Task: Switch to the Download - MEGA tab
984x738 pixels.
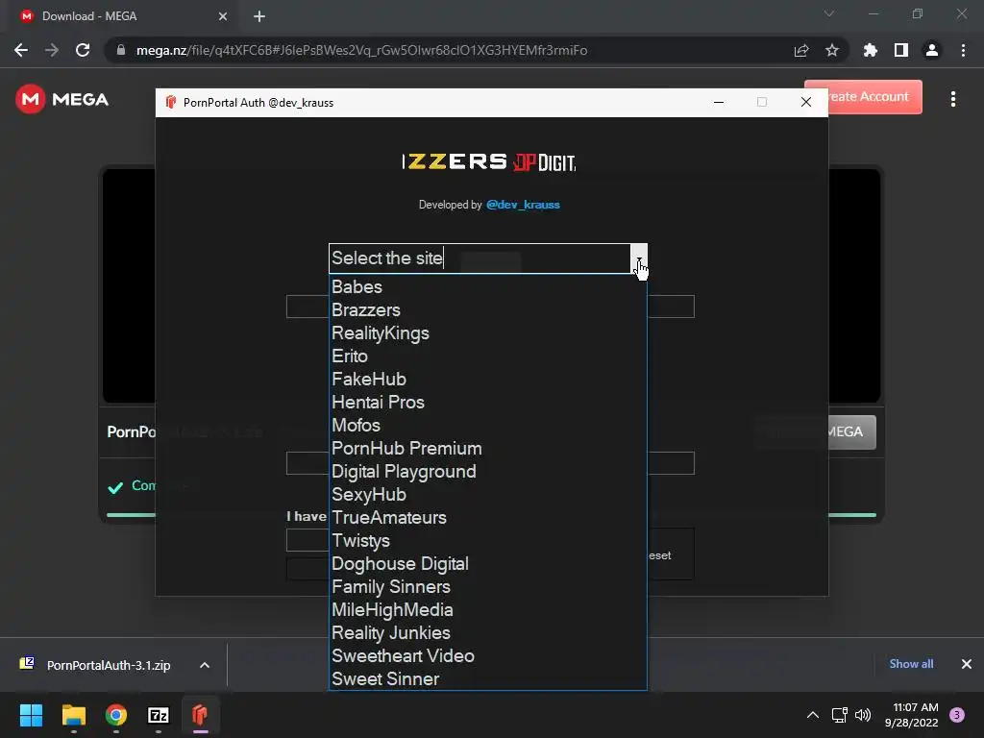Action: tap(122, 16)
